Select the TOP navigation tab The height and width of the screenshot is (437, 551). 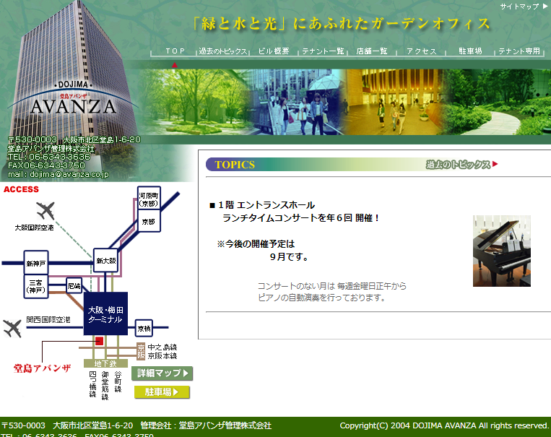[175, 51]
